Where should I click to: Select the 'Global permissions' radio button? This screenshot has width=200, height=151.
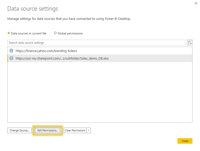click(55, 33)
